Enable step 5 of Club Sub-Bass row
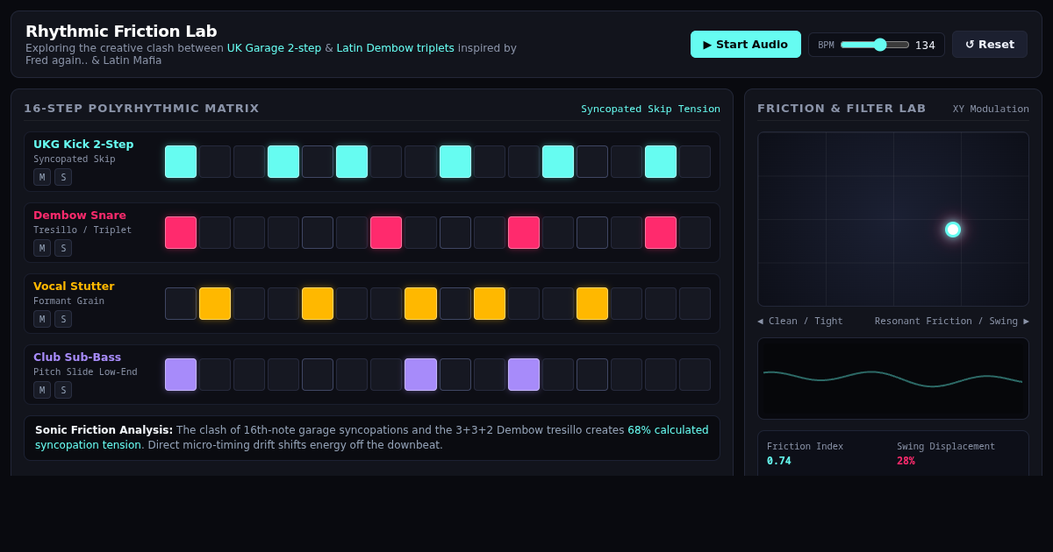 pyautogui.click(x=318, y=375)
